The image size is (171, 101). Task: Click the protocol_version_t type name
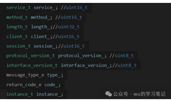(31, 56)
